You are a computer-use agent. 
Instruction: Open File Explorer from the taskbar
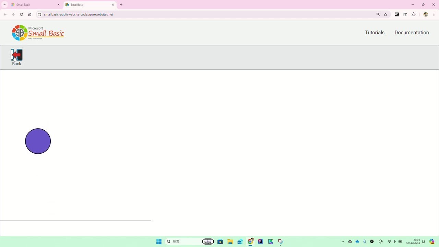pyautogui.click(x=230, y=242)
